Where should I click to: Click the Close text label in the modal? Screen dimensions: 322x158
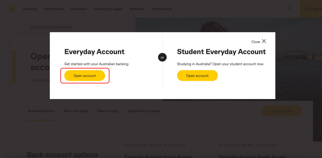click(256, 42)
